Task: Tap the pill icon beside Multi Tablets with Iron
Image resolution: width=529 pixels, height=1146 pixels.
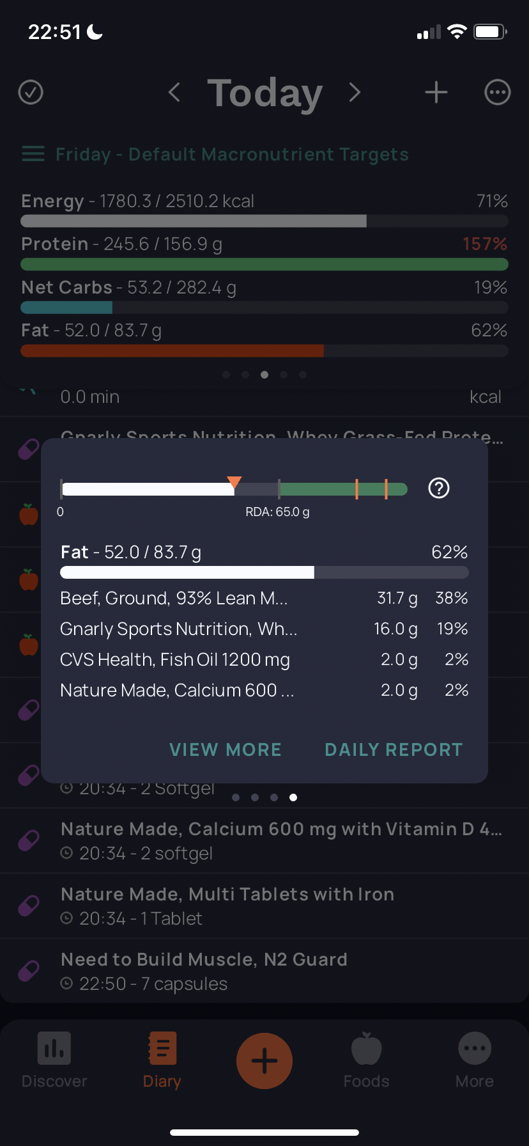Action: 29,906
